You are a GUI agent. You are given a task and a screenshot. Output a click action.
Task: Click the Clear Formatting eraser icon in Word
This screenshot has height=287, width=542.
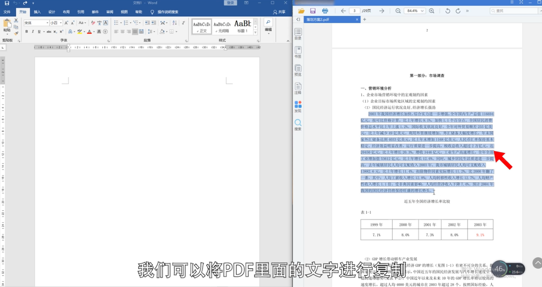coord(93,23)
